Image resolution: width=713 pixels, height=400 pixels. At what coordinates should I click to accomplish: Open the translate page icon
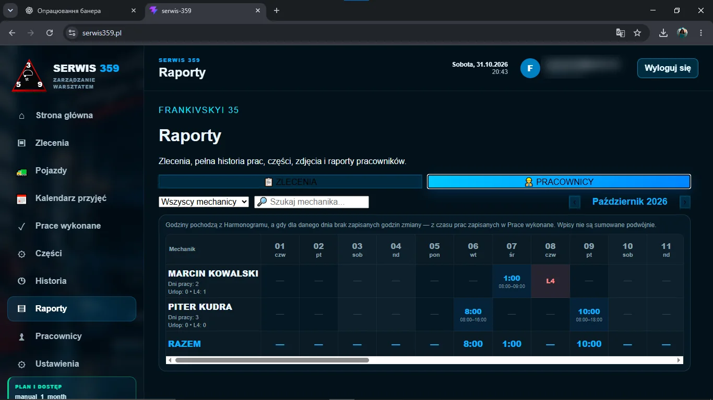point(621,33)
